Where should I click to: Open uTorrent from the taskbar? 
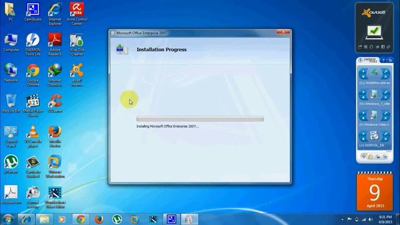[x=117, y=219]
